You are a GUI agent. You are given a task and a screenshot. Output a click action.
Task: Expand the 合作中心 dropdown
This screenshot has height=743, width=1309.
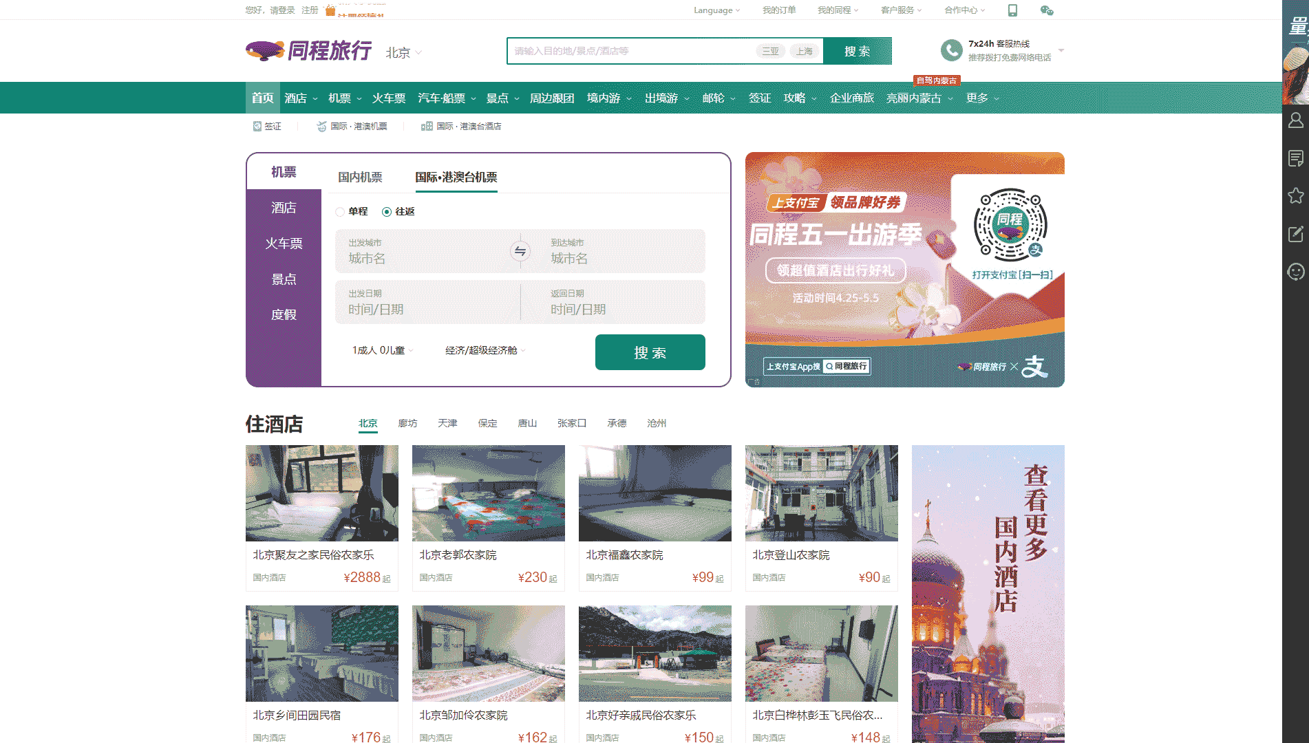pos(964,10)
